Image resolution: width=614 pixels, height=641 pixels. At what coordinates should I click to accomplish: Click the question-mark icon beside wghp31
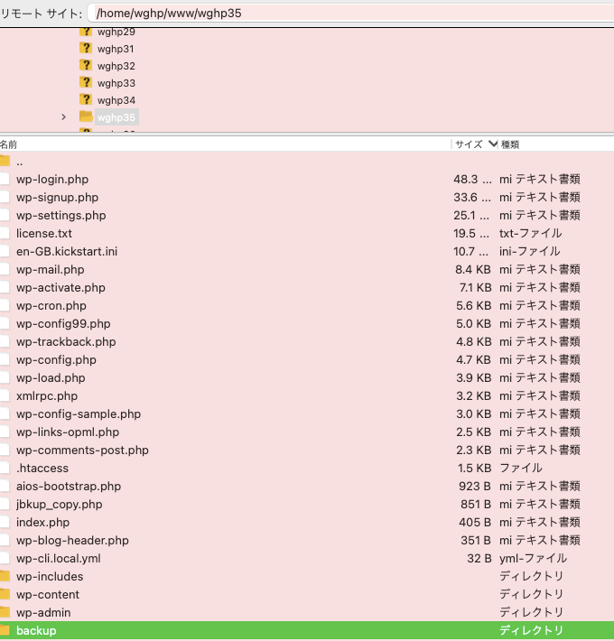86,48
